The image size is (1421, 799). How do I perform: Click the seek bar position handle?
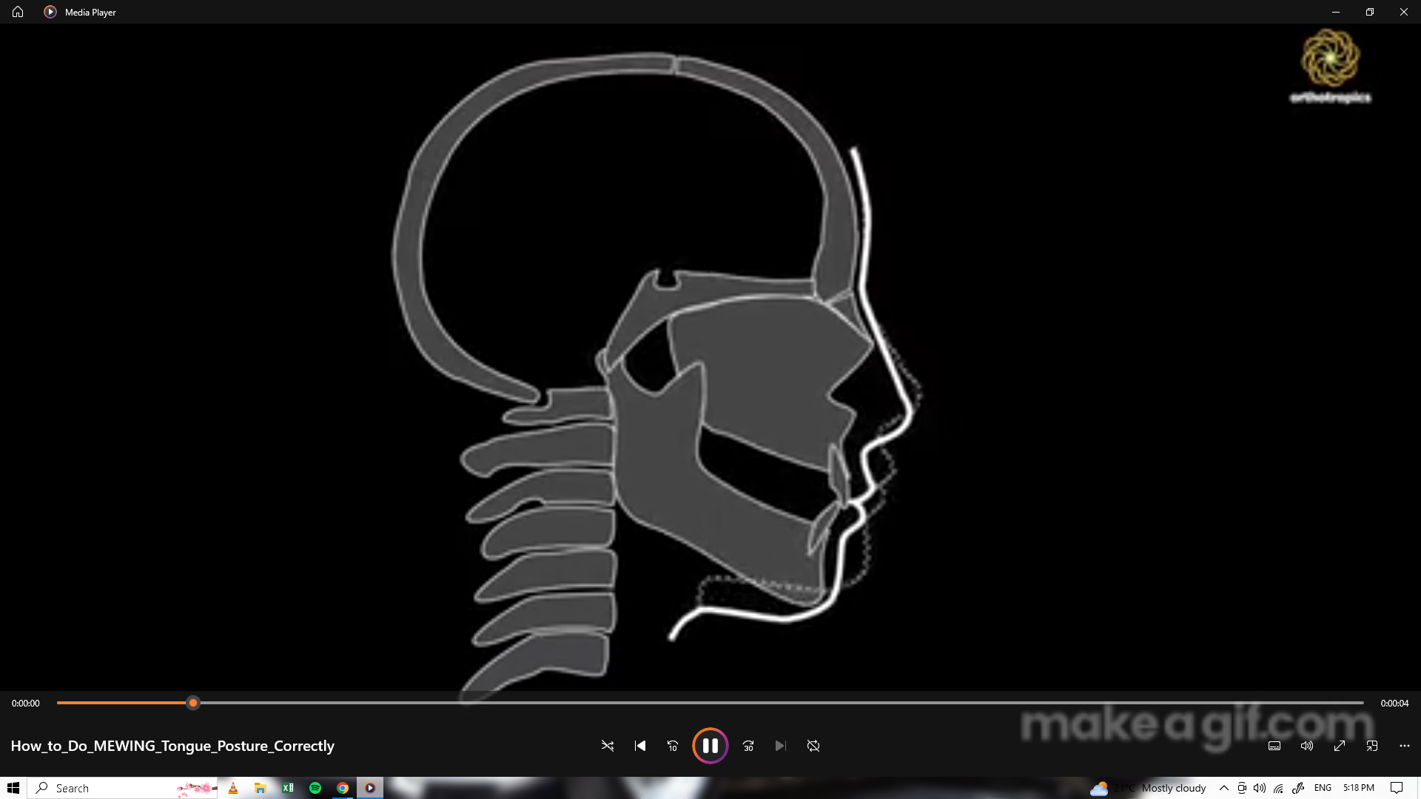point(193,703)
